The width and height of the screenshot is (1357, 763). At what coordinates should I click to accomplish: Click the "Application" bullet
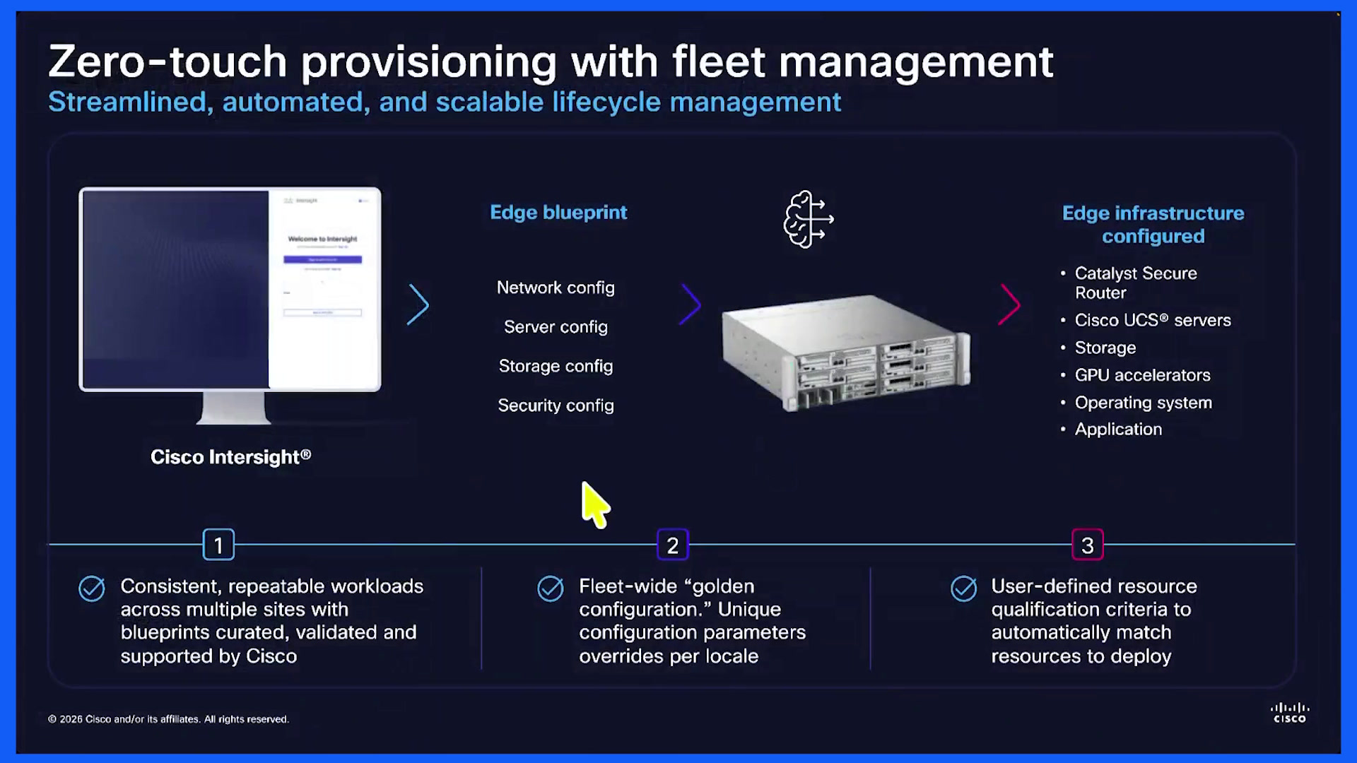tap(1111, 430)
